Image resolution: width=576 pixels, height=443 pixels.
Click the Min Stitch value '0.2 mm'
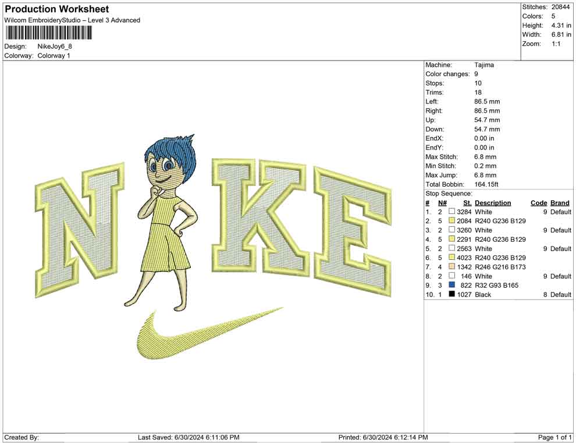485,166
